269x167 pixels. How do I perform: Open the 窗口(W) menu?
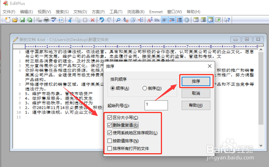pos(174,12)
